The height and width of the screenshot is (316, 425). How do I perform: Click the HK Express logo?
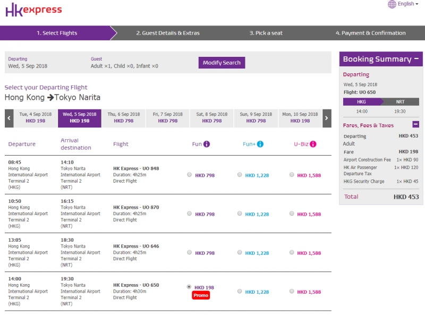point(33,10)
